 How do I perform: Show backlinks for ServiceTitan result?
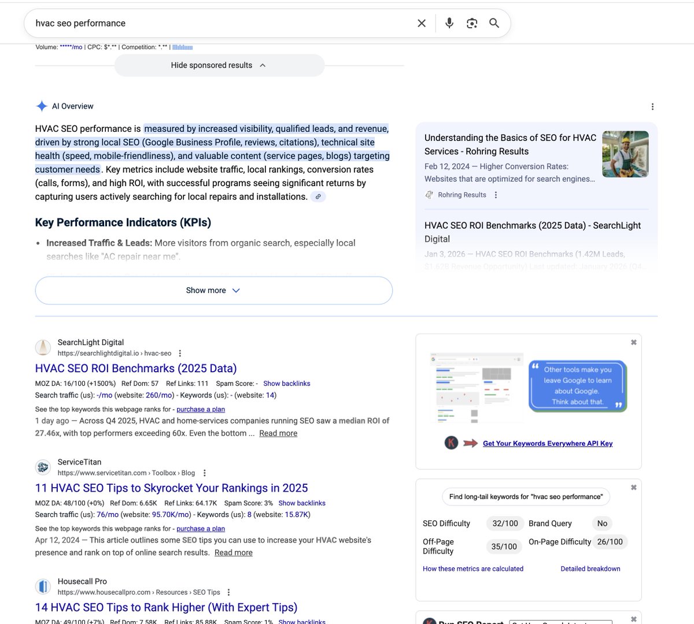click(x=302, y=503)
